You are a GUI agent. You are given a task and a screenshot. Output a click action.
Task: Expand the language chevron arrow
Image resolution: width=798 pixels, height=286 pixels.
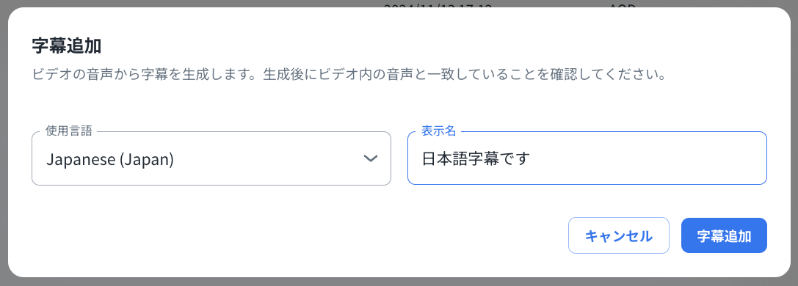tap(371, 158)
